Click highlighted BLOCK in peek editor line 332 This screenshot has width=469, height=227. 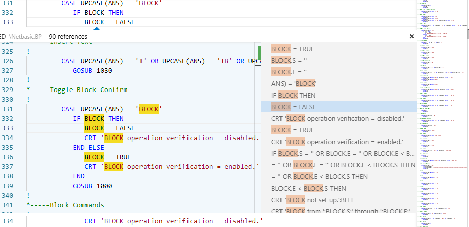coord(94,119)
